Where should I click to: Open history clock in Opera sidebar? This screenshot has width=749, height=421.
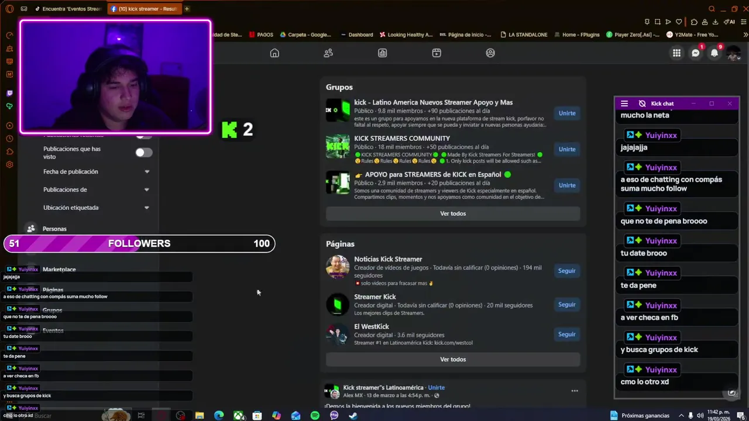[9, 139]
